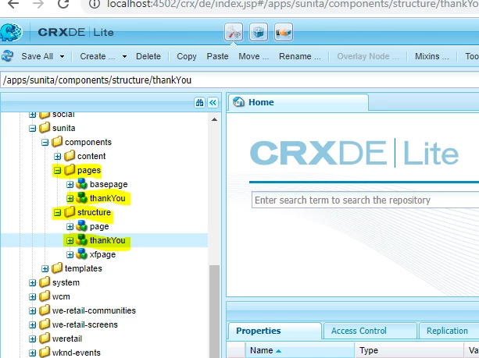Click the tree panel scrollbar thumb

[214, 311]
